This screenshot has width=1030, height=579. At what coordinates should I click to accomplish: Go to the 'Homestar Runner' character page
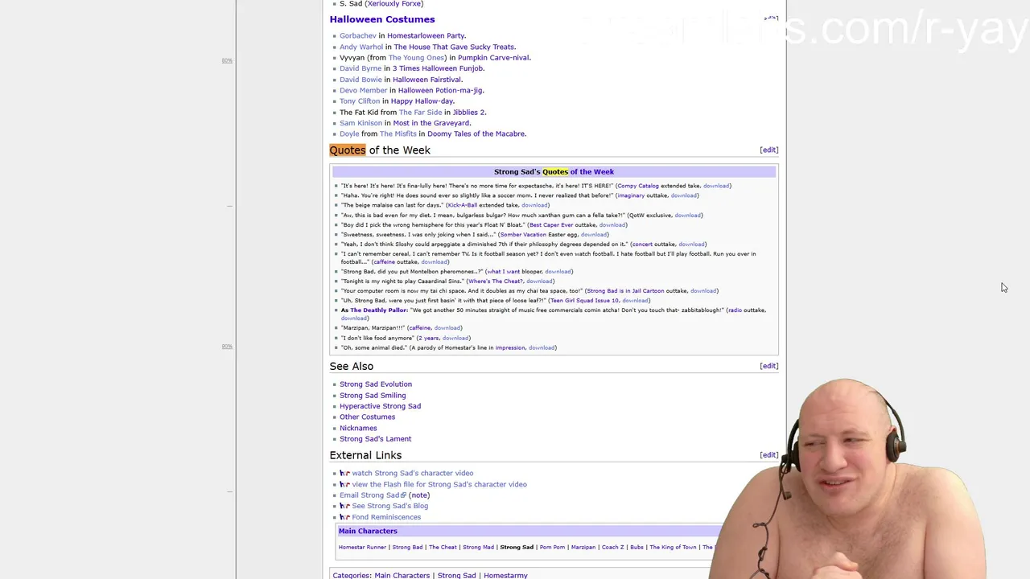[362, 548]
